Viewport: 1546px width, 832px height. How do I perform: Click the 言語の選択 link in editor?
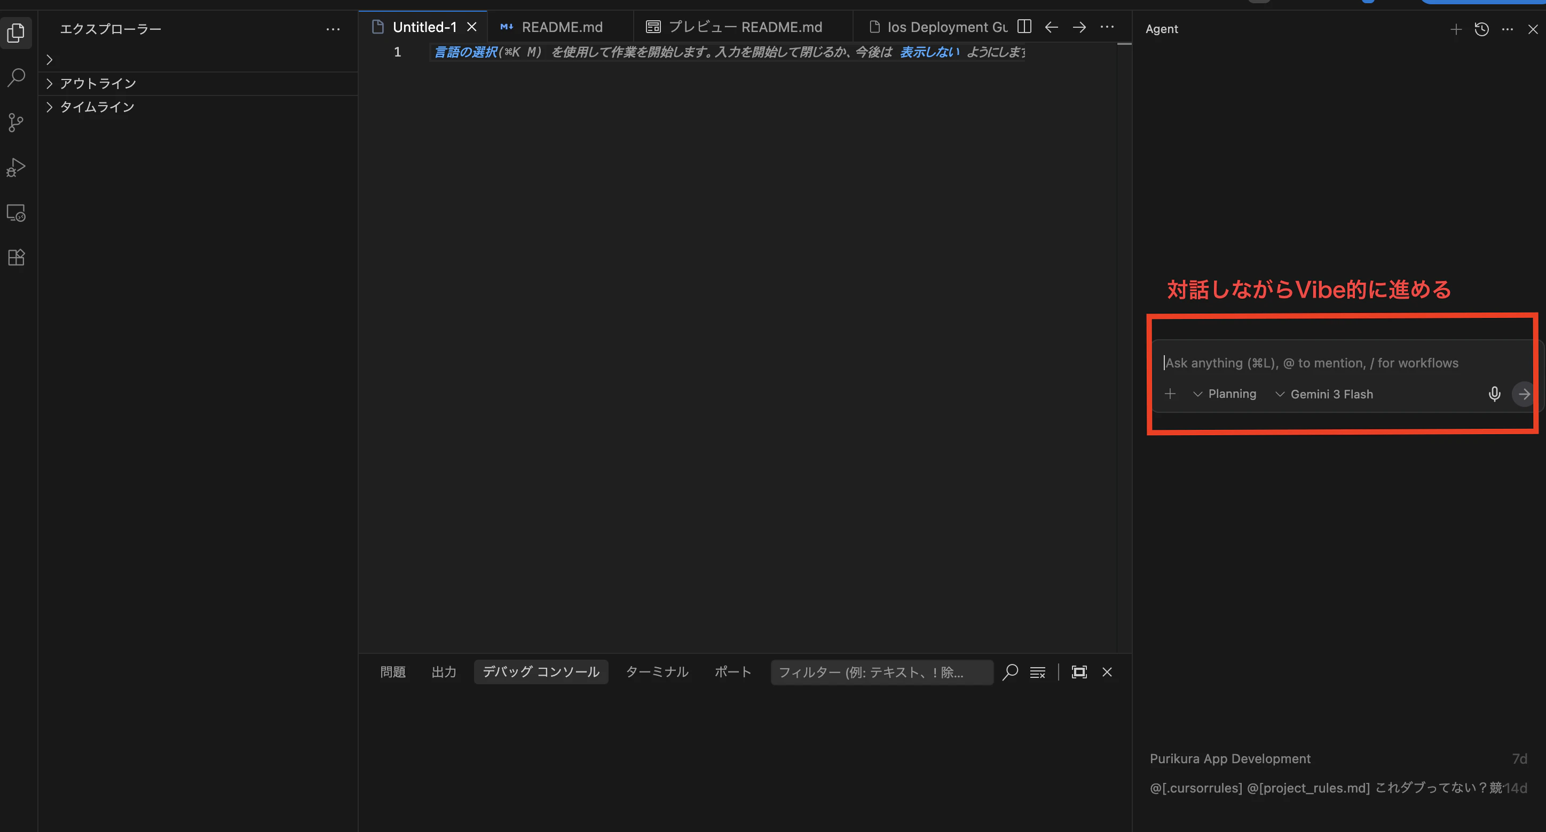466,52
